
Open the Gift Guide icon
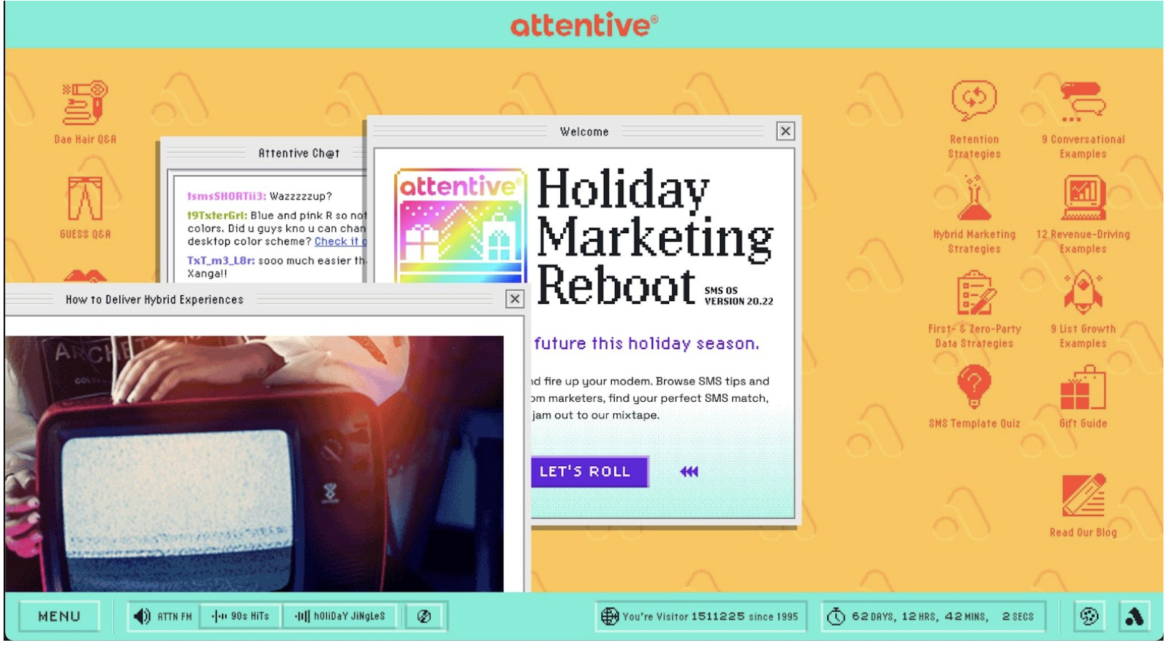point(1083,397)
